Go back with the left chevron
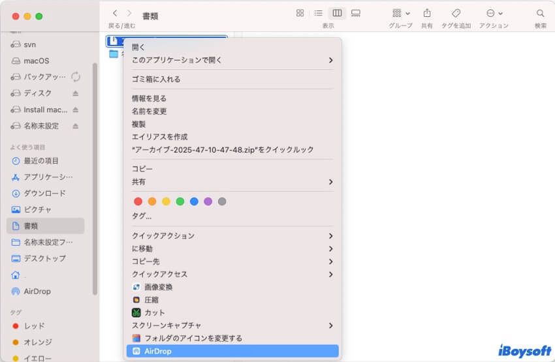The height and width of the screenshot is (362, 555). point(115,13)
